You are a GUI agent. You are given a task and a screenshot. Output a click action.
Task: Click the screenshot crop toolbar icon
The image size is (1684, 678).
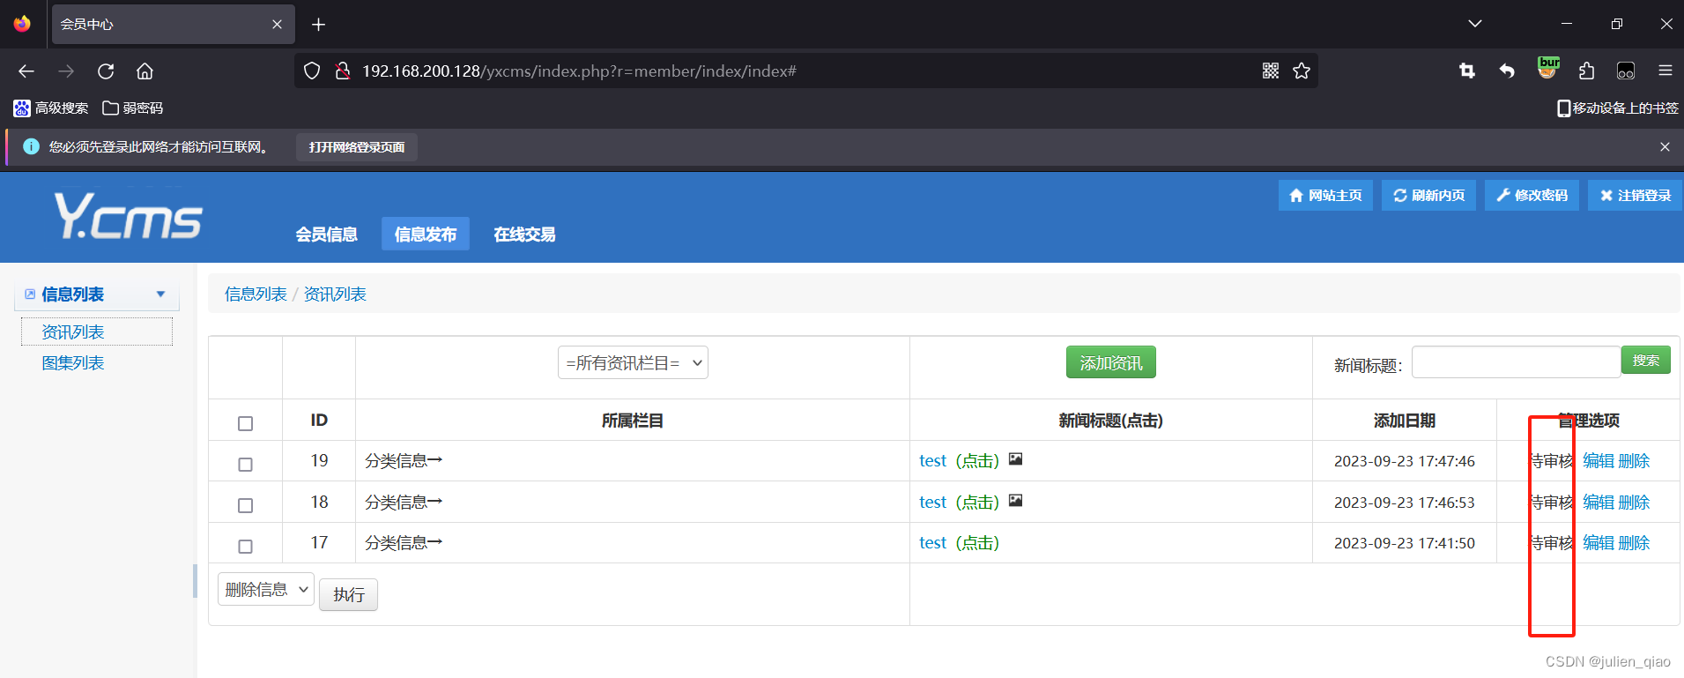(x=1467, y=71)
